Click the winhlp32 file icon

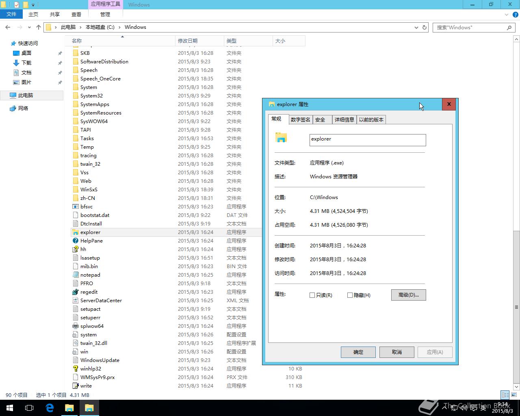(75, 369)
